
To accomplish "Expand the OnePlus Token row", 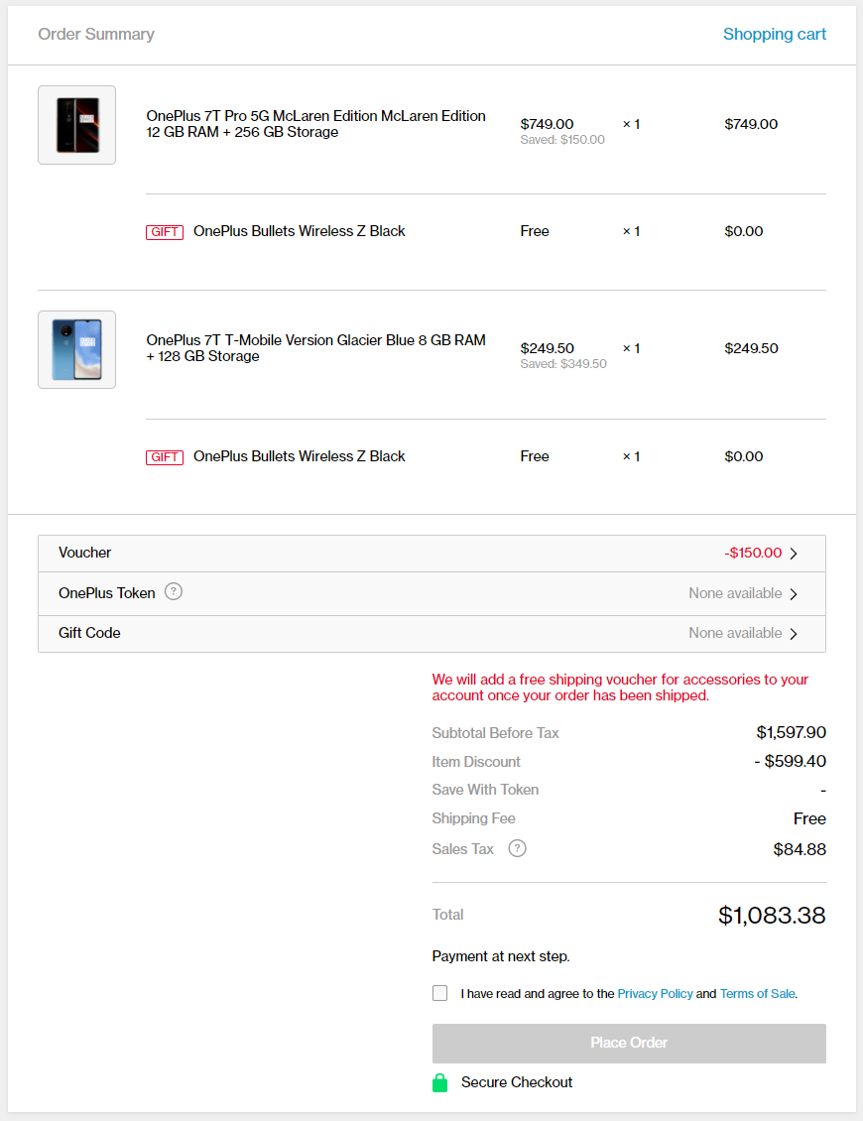I will point(431,592).
